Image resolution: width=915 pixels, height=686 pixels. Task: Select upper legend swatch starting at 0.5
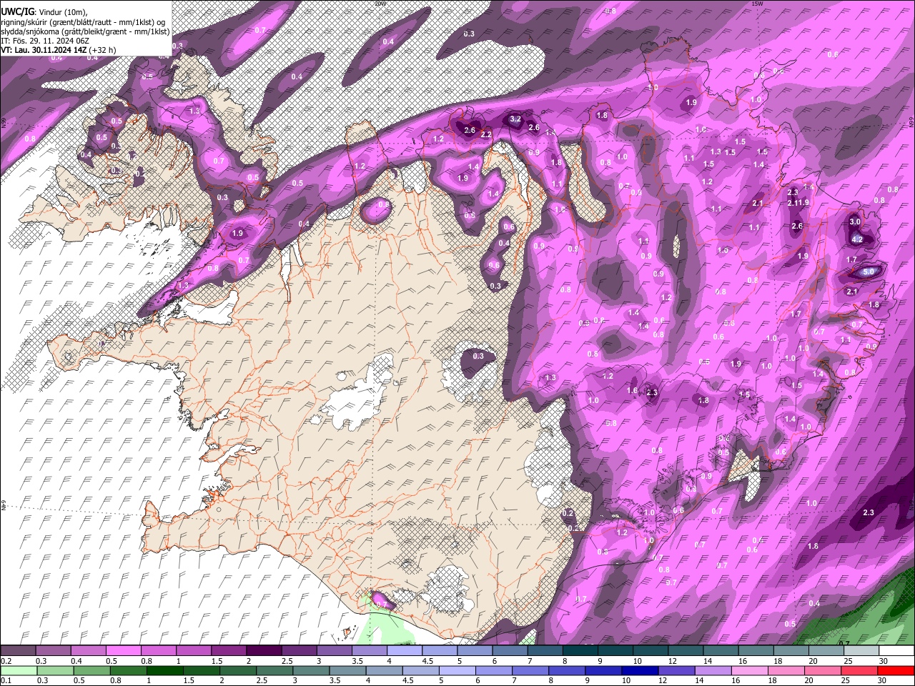pos(123,650)
